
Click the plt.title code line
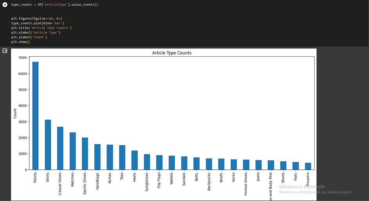point(41,28)
